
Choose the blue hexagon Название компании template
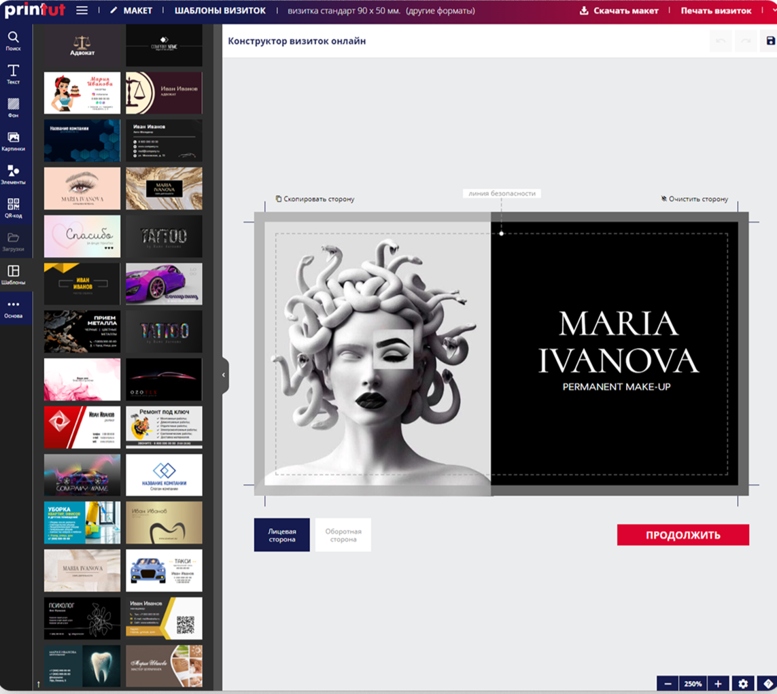tap(82, 141)
